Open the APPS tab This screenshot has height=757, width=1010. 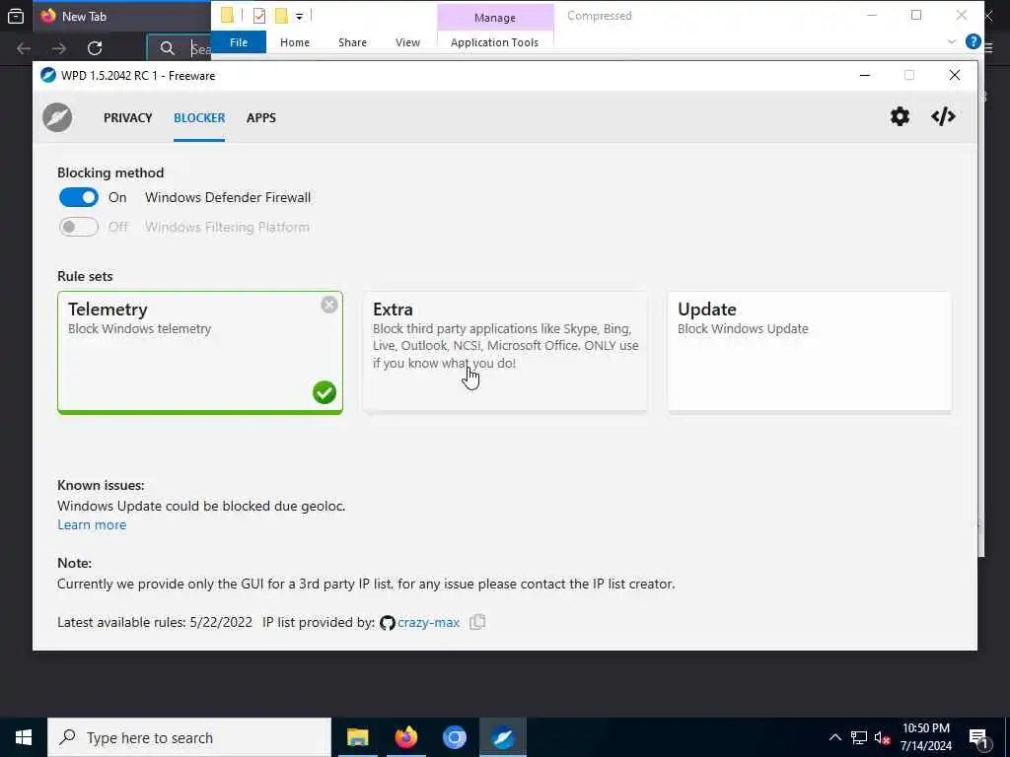tap(260, 118)
